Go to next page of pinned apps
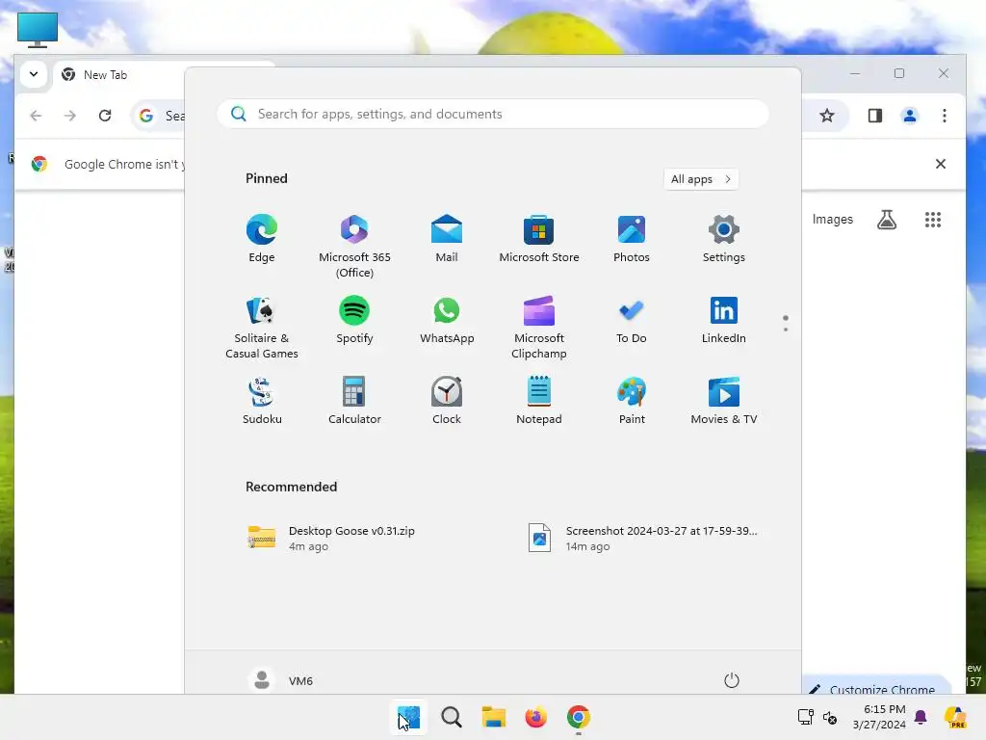The image size is (986, 740). pos(786,330)
